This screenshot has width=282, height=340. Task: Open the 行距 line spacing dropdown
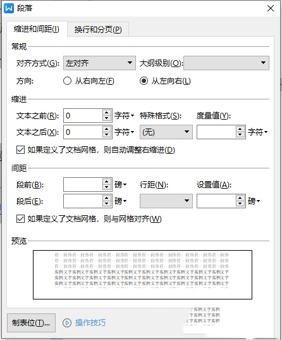pos(166,201)
